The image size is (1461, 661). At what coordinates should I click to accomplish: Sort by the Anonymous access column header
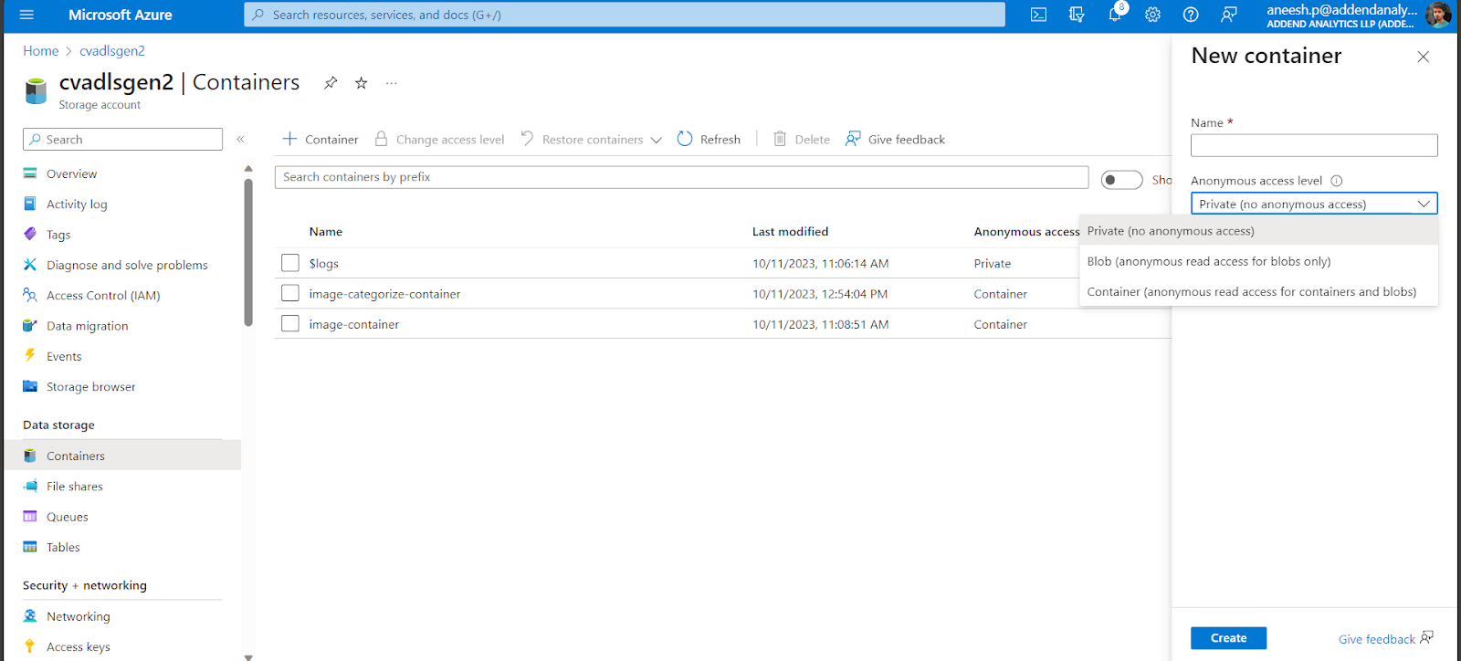pos(1026,232)
